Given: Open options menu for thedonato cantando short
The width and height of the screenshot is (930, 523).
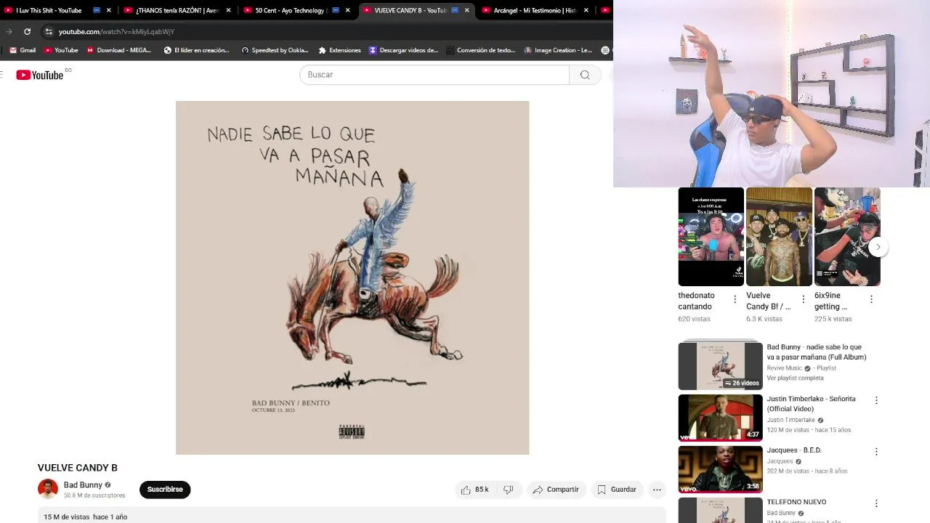Looking at the screenshot, I should (735, 299).
